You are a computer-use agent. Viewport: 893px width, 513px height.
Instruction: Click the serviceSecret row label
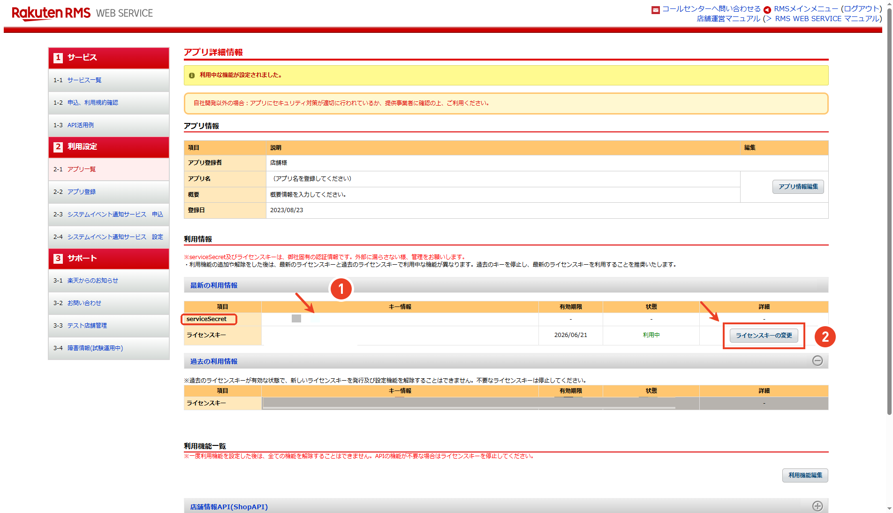pyautogui.click(x=207, y=319)
